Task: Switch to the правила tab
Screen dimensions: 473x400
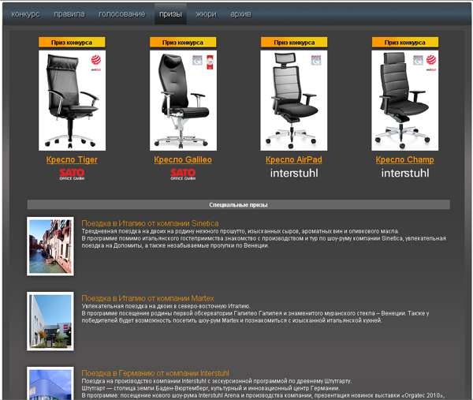Action: pos(69,14)
